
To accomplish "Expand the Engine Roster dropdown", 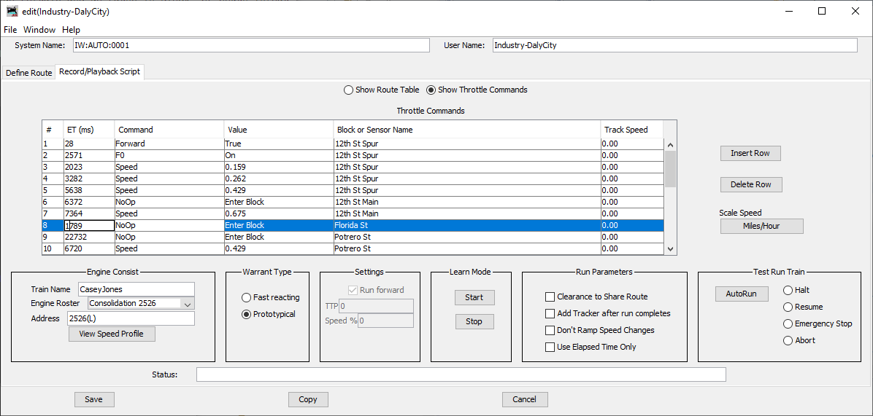I will click(x=188, y=304).
